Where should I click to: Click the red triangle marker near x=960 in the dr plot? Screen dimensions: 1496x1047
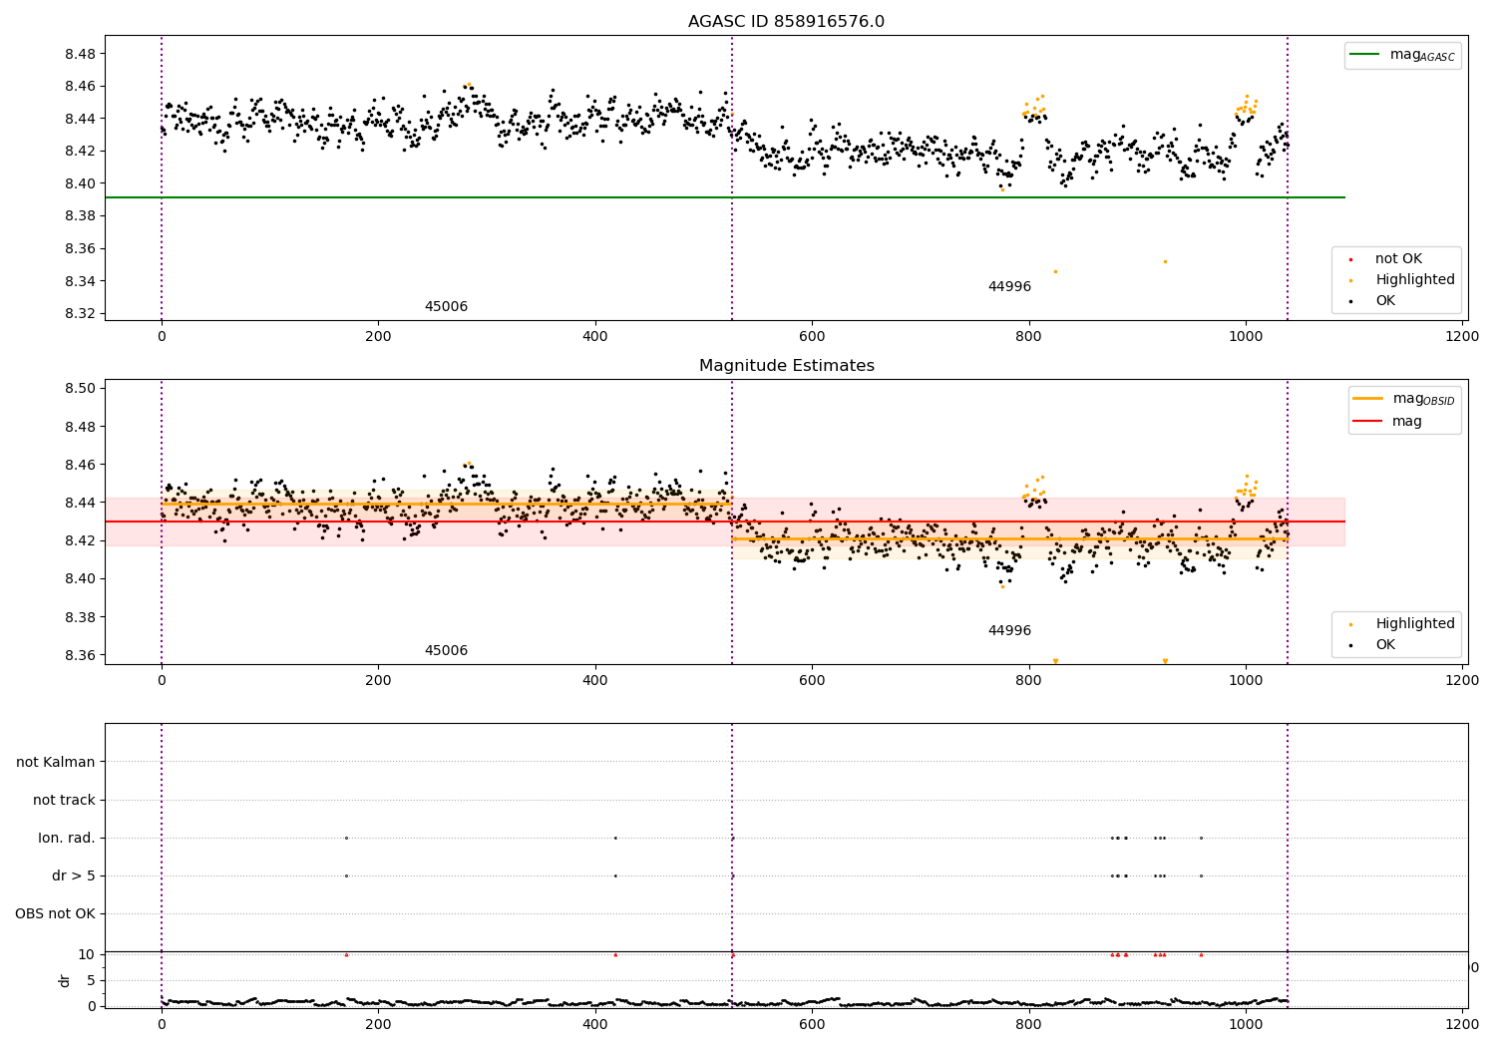click(1201, 954)
